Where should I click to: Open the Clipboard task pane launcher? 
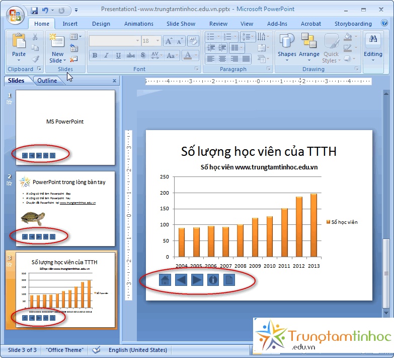point(39,69)
